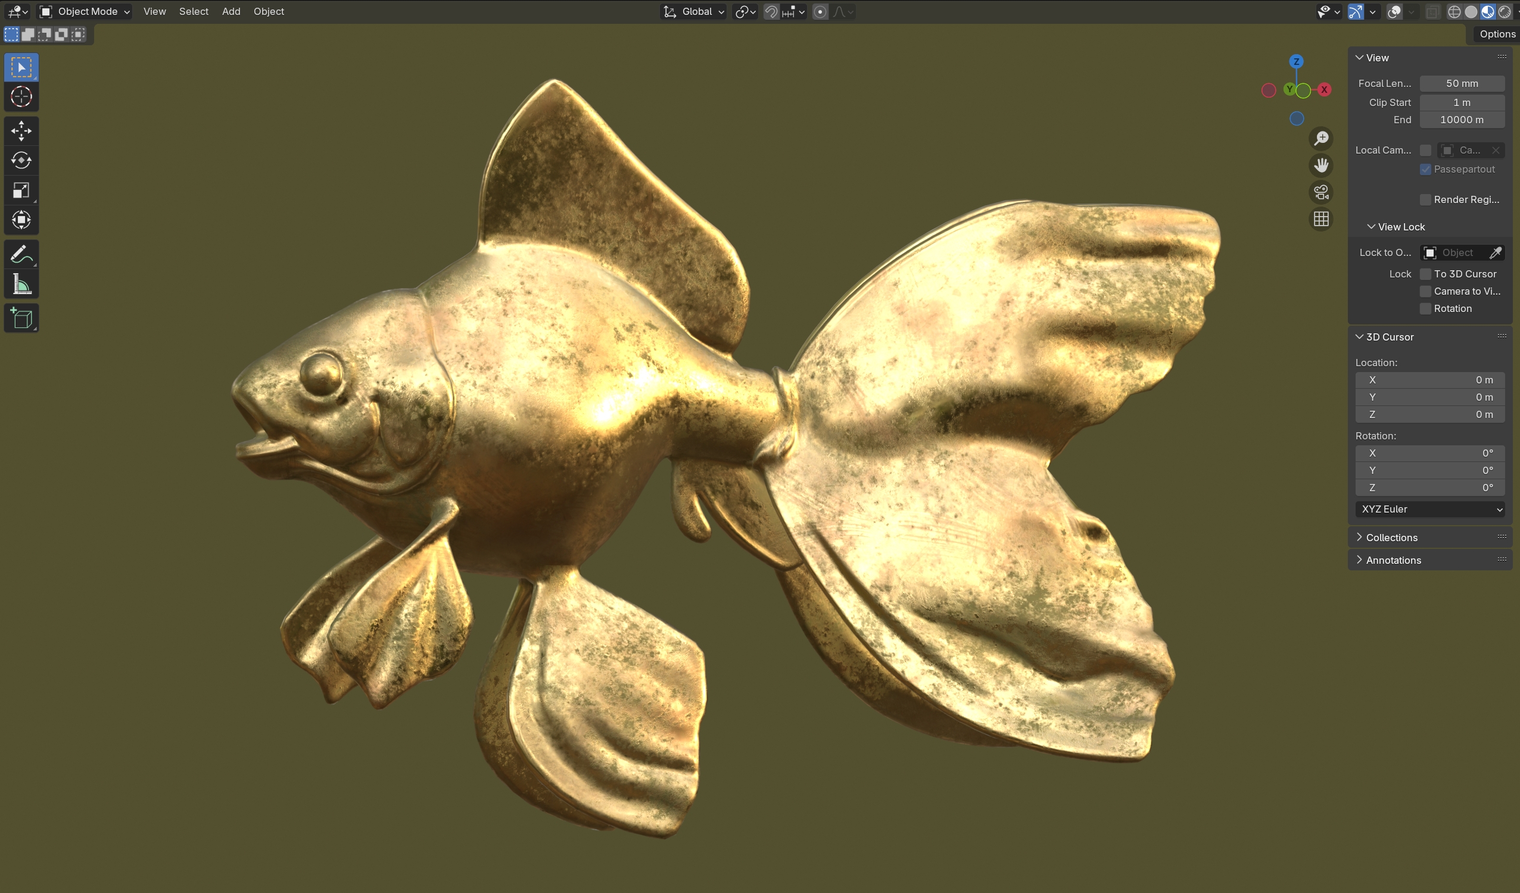Switch to wireframe viewport shading
This screenshot has height=893, width=1520.
1454,11
